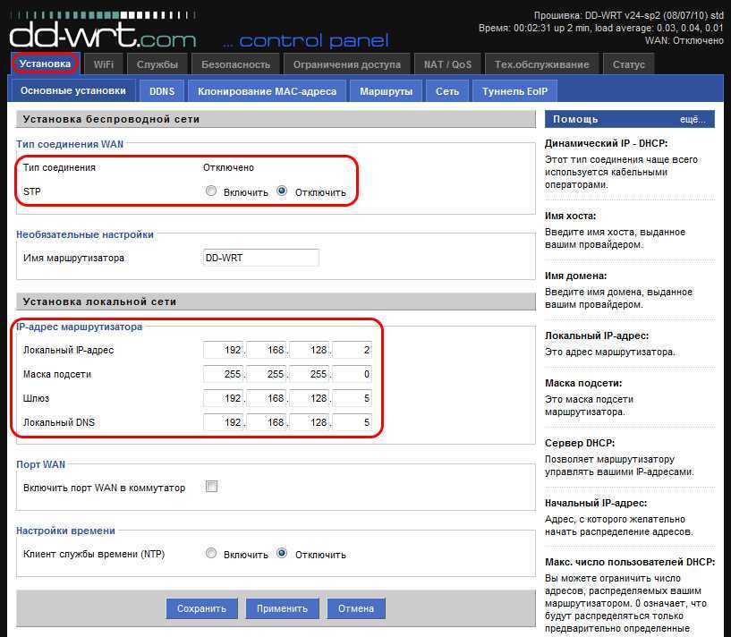Enable STP with the Включить radio button
The height and width of the screenshot is (637, 731).
click(x=211, y=191)
